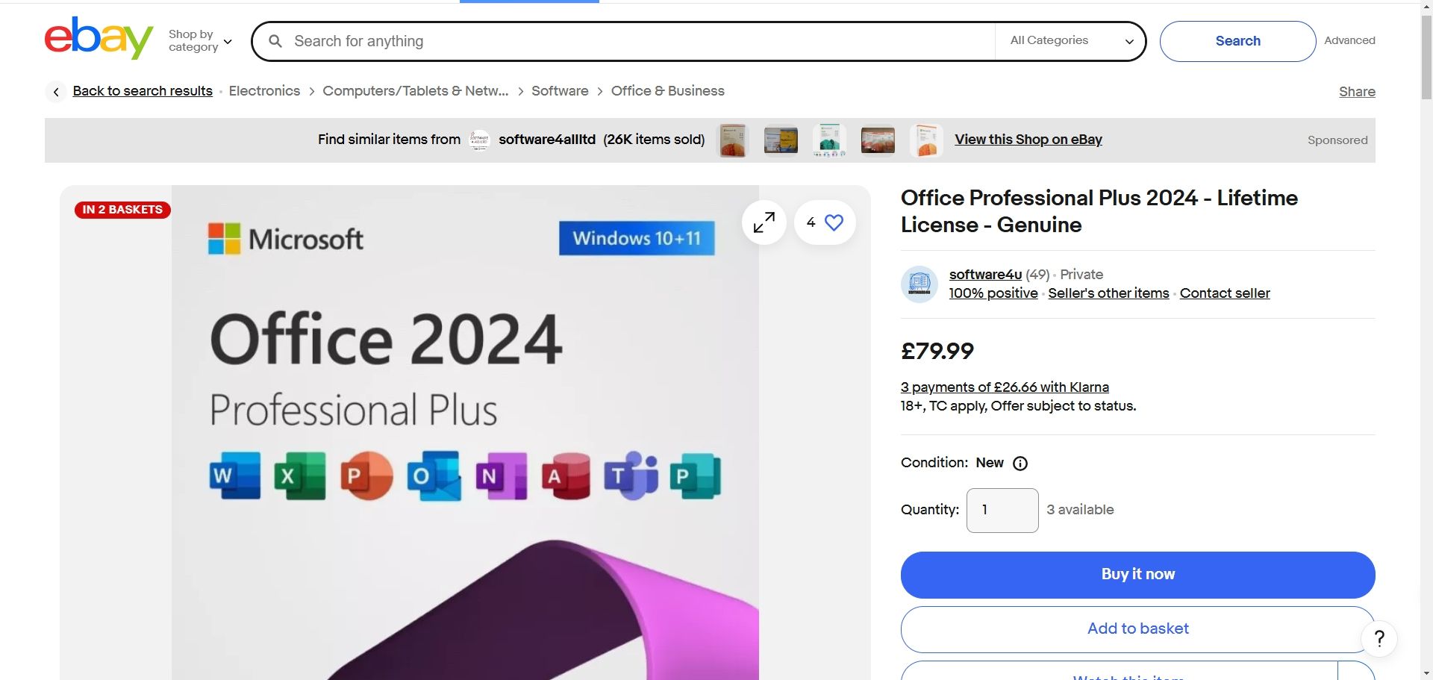
Task: Open Advanced search link
Action: (1349, 40)
